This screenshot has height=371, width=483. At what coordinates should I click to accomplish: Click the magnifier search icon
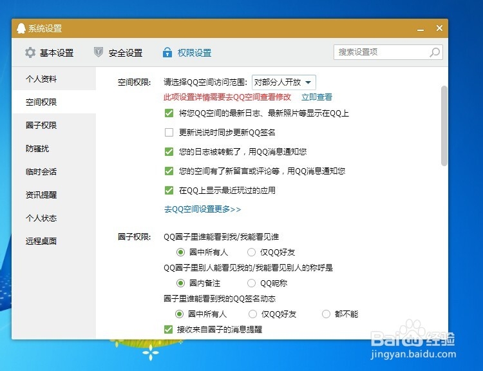click(435, 52)
